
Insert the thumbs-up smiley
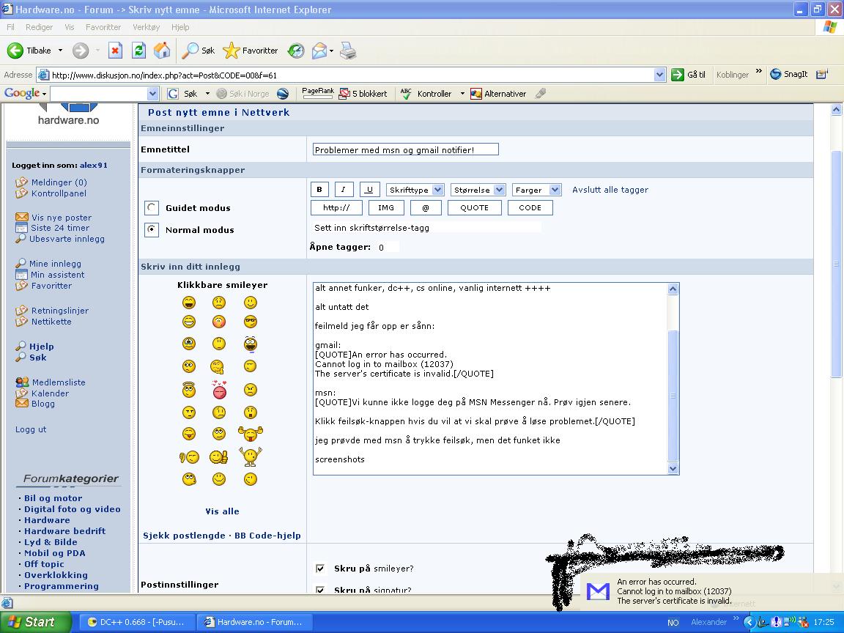(x=218, y=457)
